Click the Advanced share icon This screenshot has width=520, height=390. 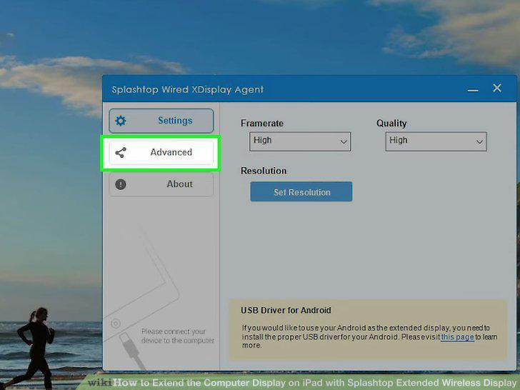coord(121,153)
